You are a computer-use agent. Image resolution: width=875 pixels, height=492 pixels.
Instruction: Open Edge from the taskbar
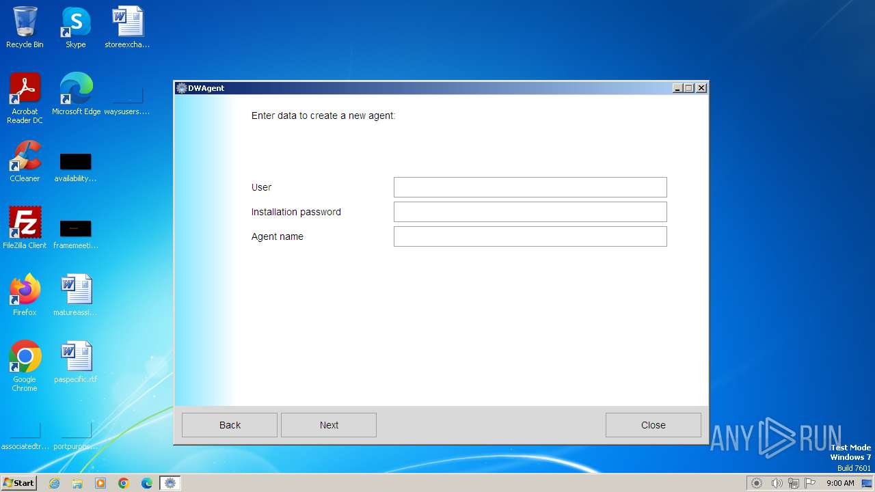(147, 483)
